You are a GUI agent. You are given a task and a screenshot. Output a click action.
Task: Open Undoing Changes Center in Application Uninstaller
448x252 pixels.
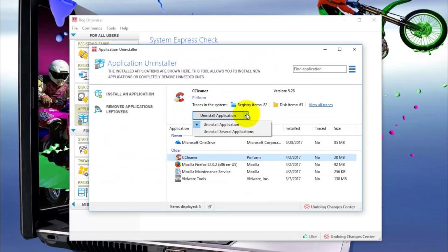(330, 207)
